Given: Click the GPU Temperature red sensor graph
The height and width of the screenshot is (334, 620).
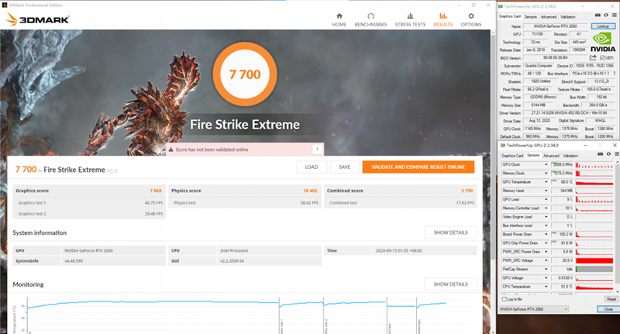Looking at the screenshot, I should (x=594, y=182).
